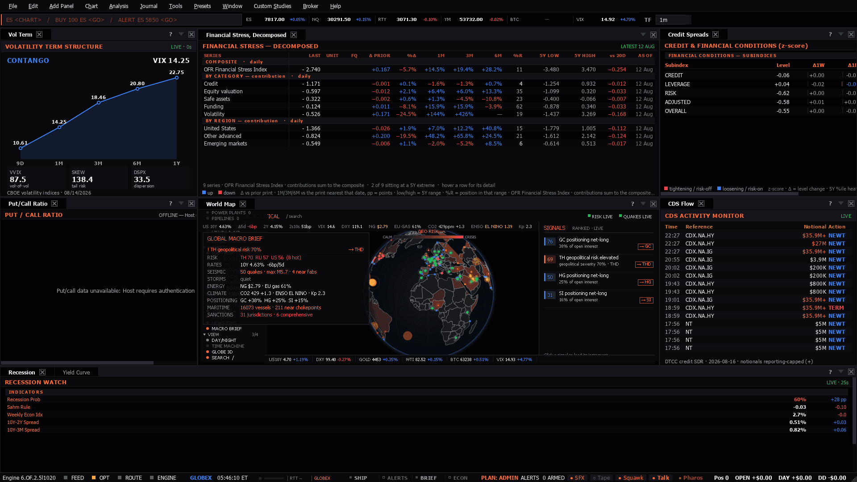The height and width of the screenshot is (482, 857).
Task: Open help for the World Map panel
Action: pyautogui.click(x=632, y=204)
